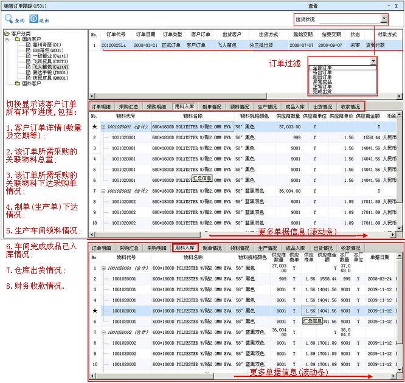Switch to 制单情况 tab in upper panel

click(212, 106)
